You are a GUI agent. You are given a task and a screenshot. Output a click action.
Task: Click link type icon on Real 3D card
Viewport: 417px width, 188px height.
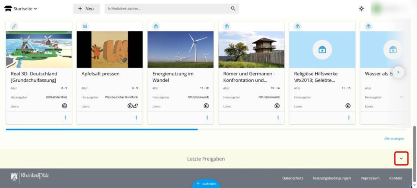(x=14, y=26)
